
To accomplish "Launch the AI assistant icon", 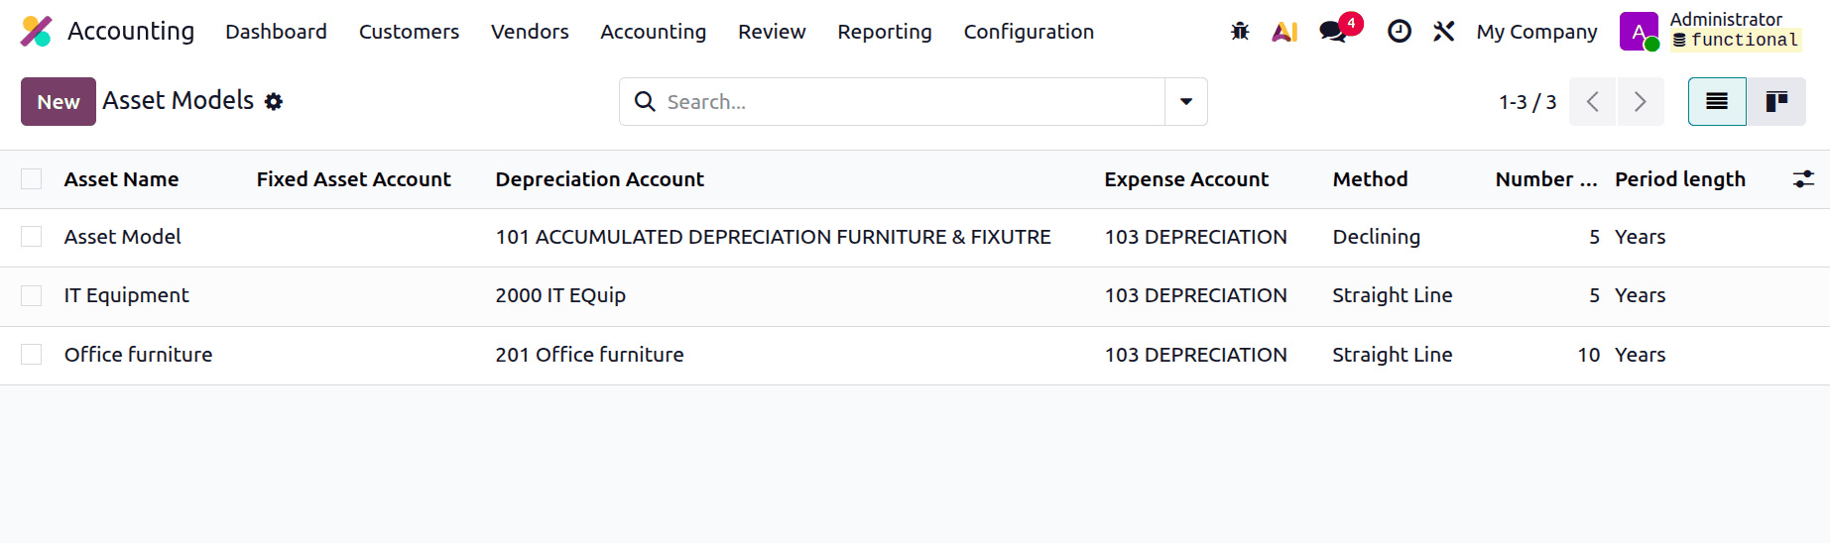I will click(1284, 32).
